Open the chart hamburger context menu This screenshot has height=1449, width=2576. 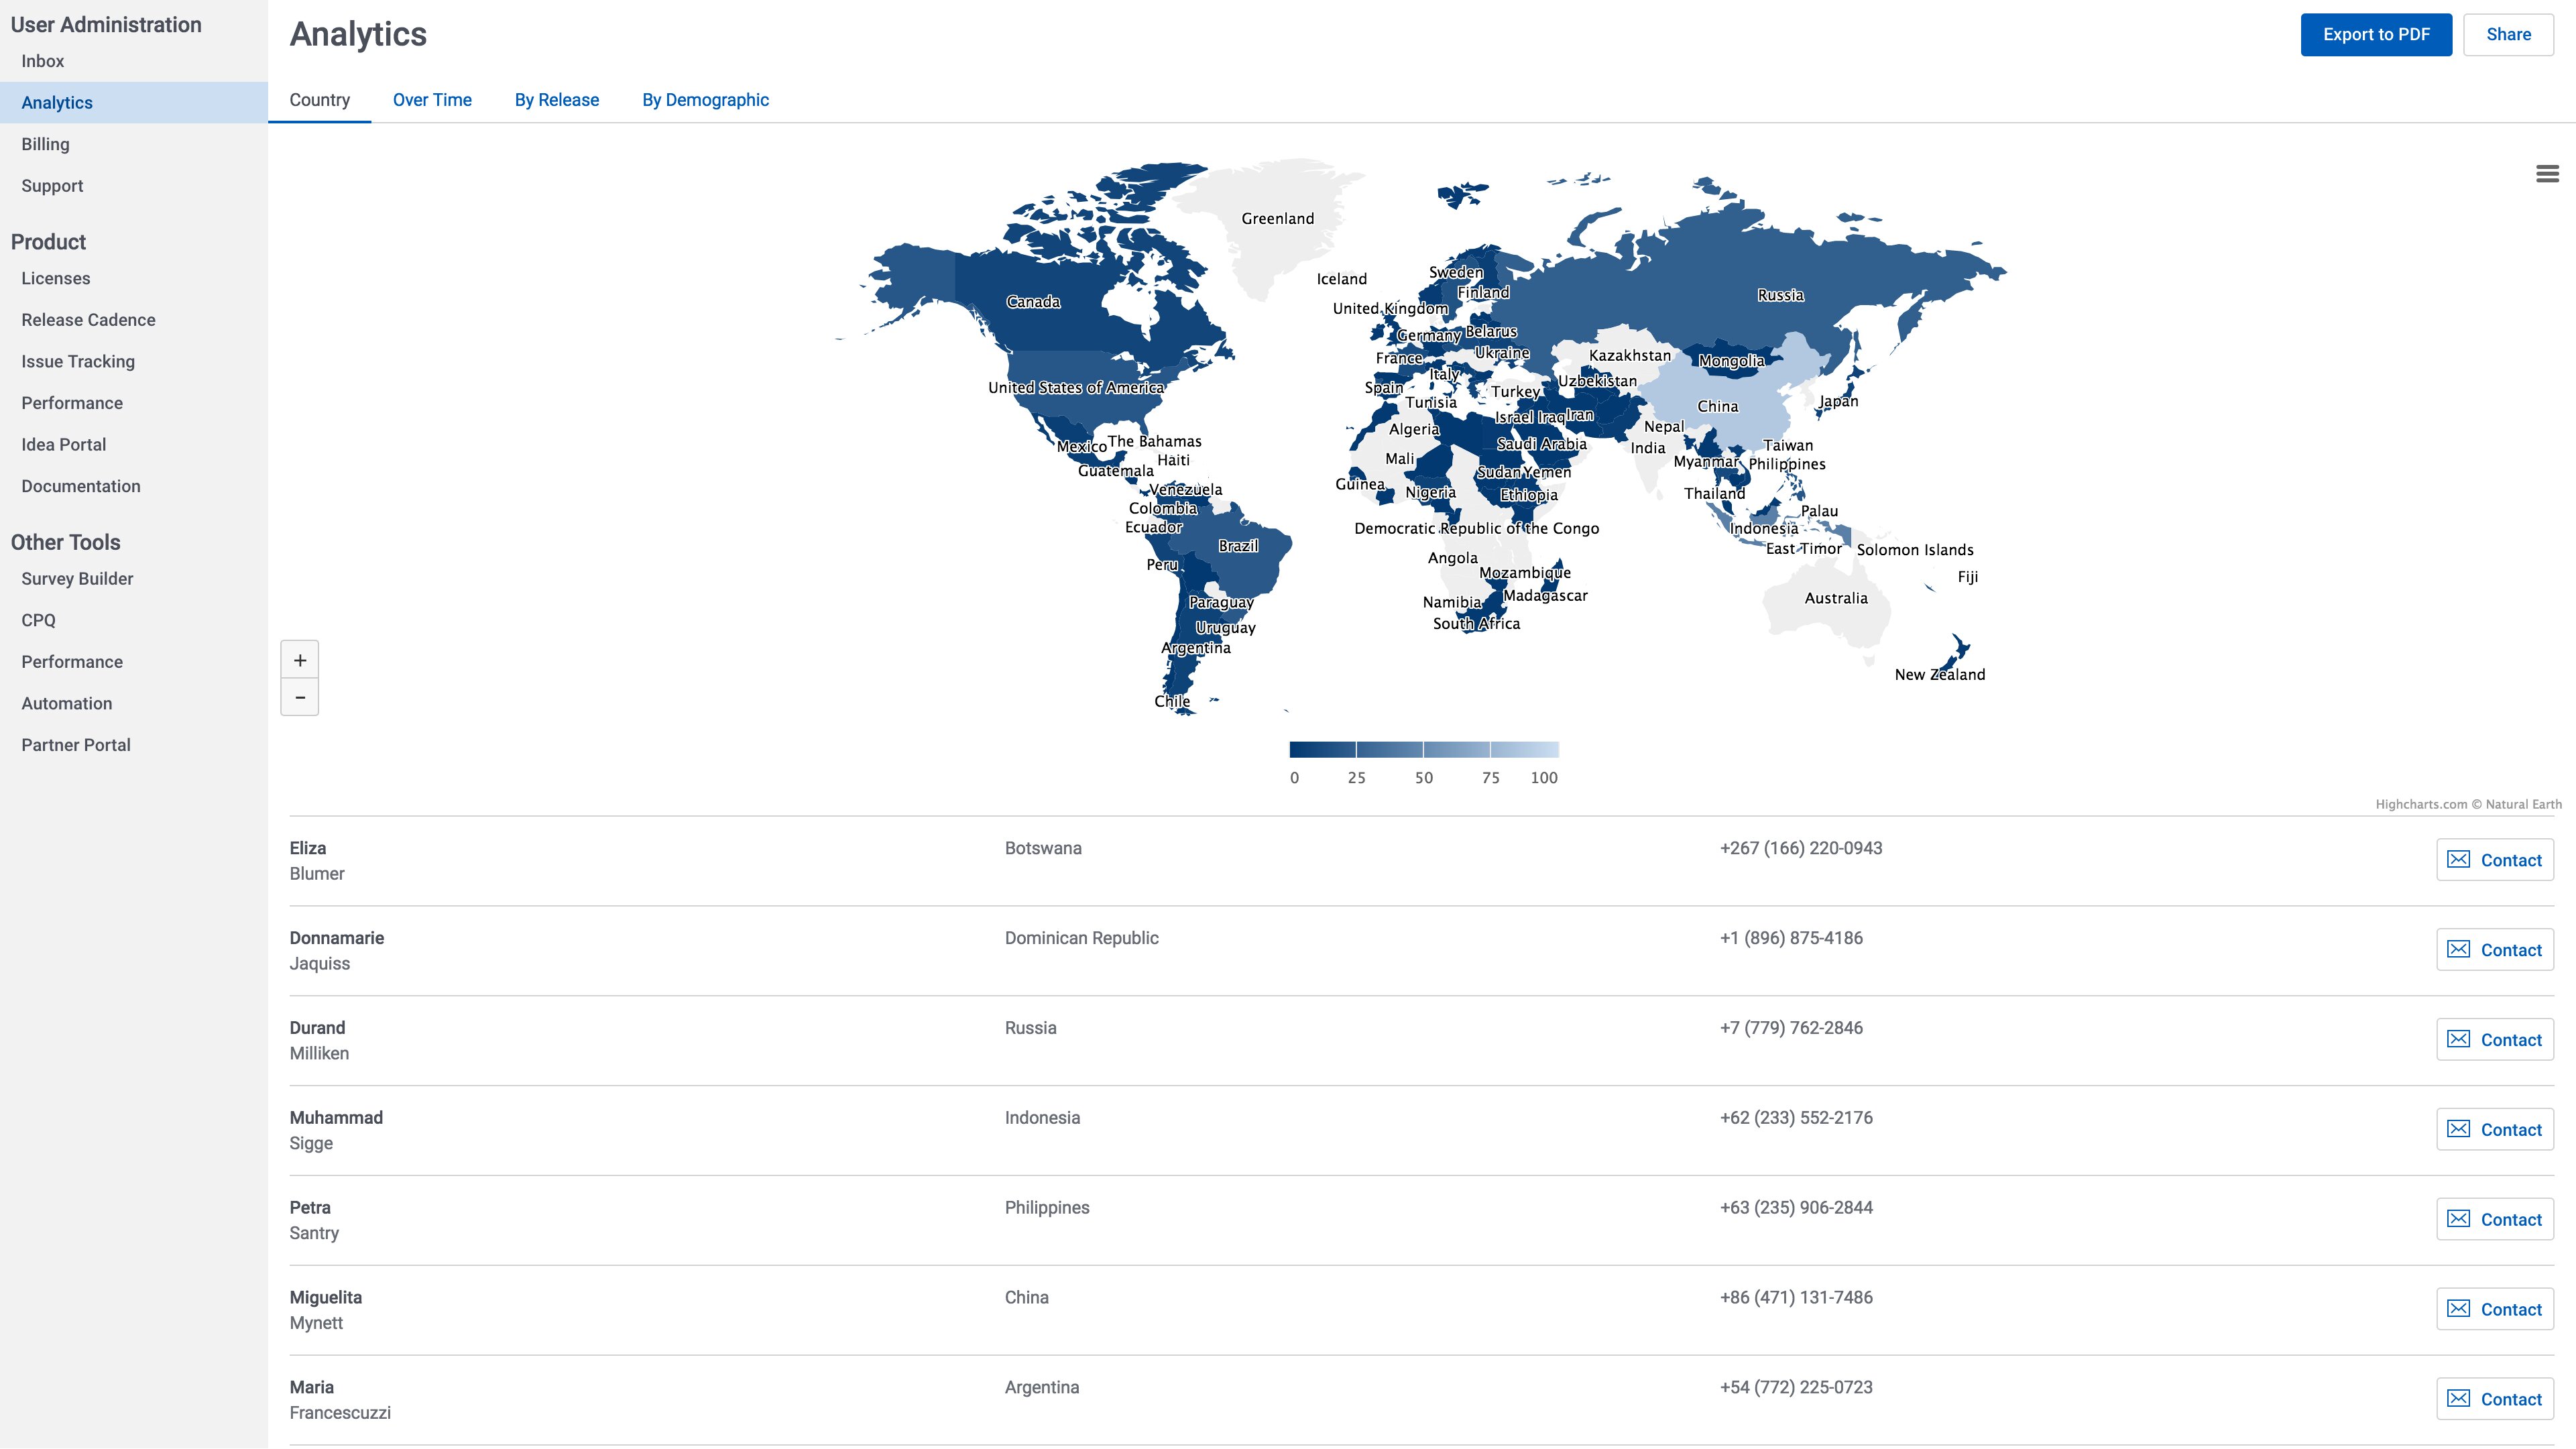(x=2547, y=174)
